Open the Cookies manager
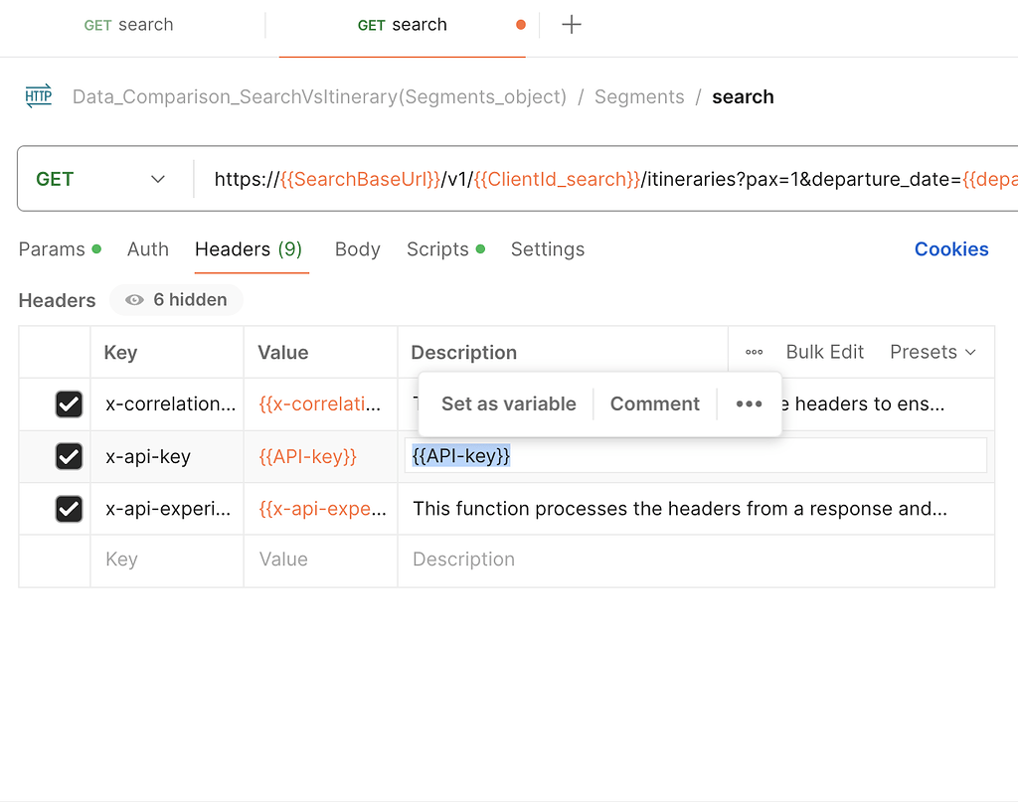1018x802 pixels. 951,249
